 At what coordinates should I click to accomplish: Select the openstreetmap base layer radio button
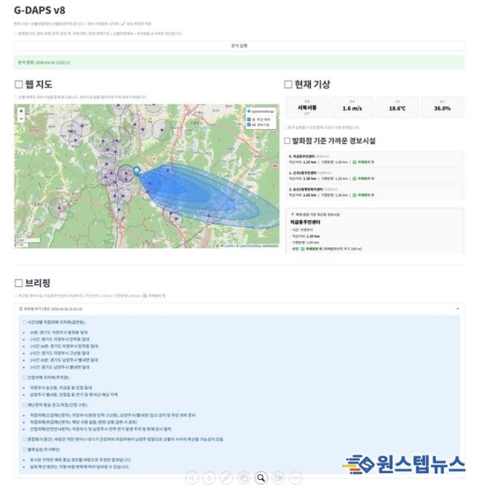coord(249,111)
